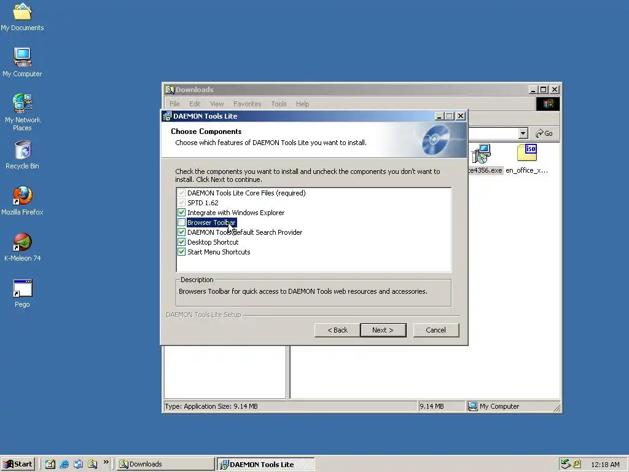Click the DAEMON Tools Lite title bar icon
The height and width of the screenshot is (472, 629).
[x=167, y=116]
